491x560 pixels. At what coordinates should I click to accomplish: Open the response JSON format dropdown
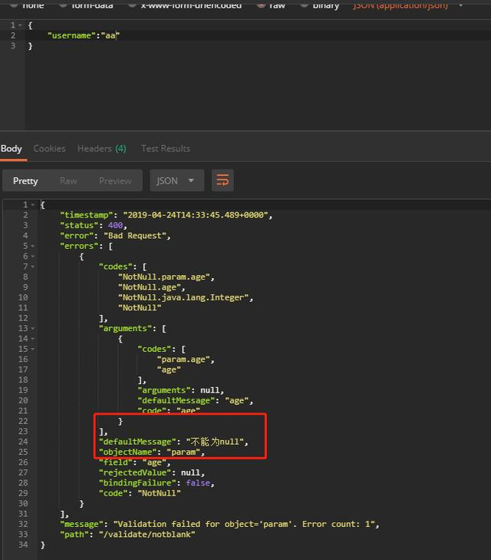pyautogui.click(x=176, y=181)
